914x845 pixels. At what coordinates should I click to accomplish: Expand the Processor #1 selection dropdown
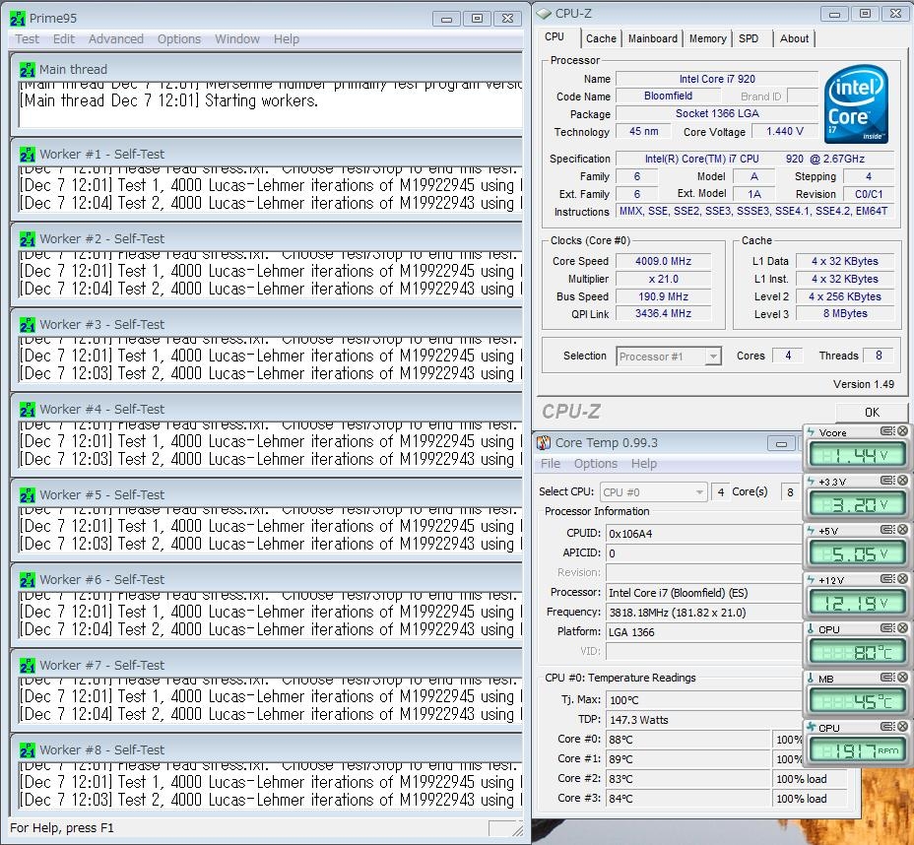713,357
